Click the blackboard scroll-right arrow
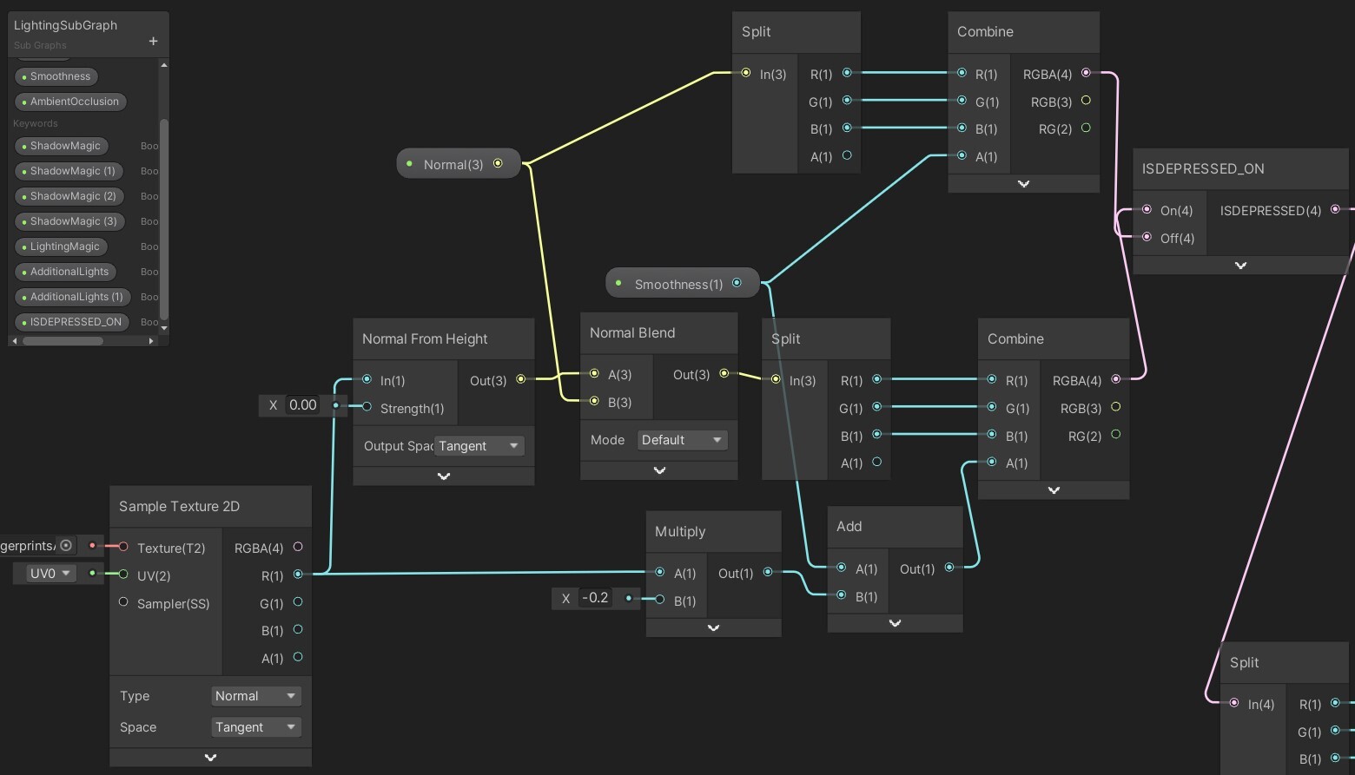Screen dimensions: 1355x775 point(151,341)
